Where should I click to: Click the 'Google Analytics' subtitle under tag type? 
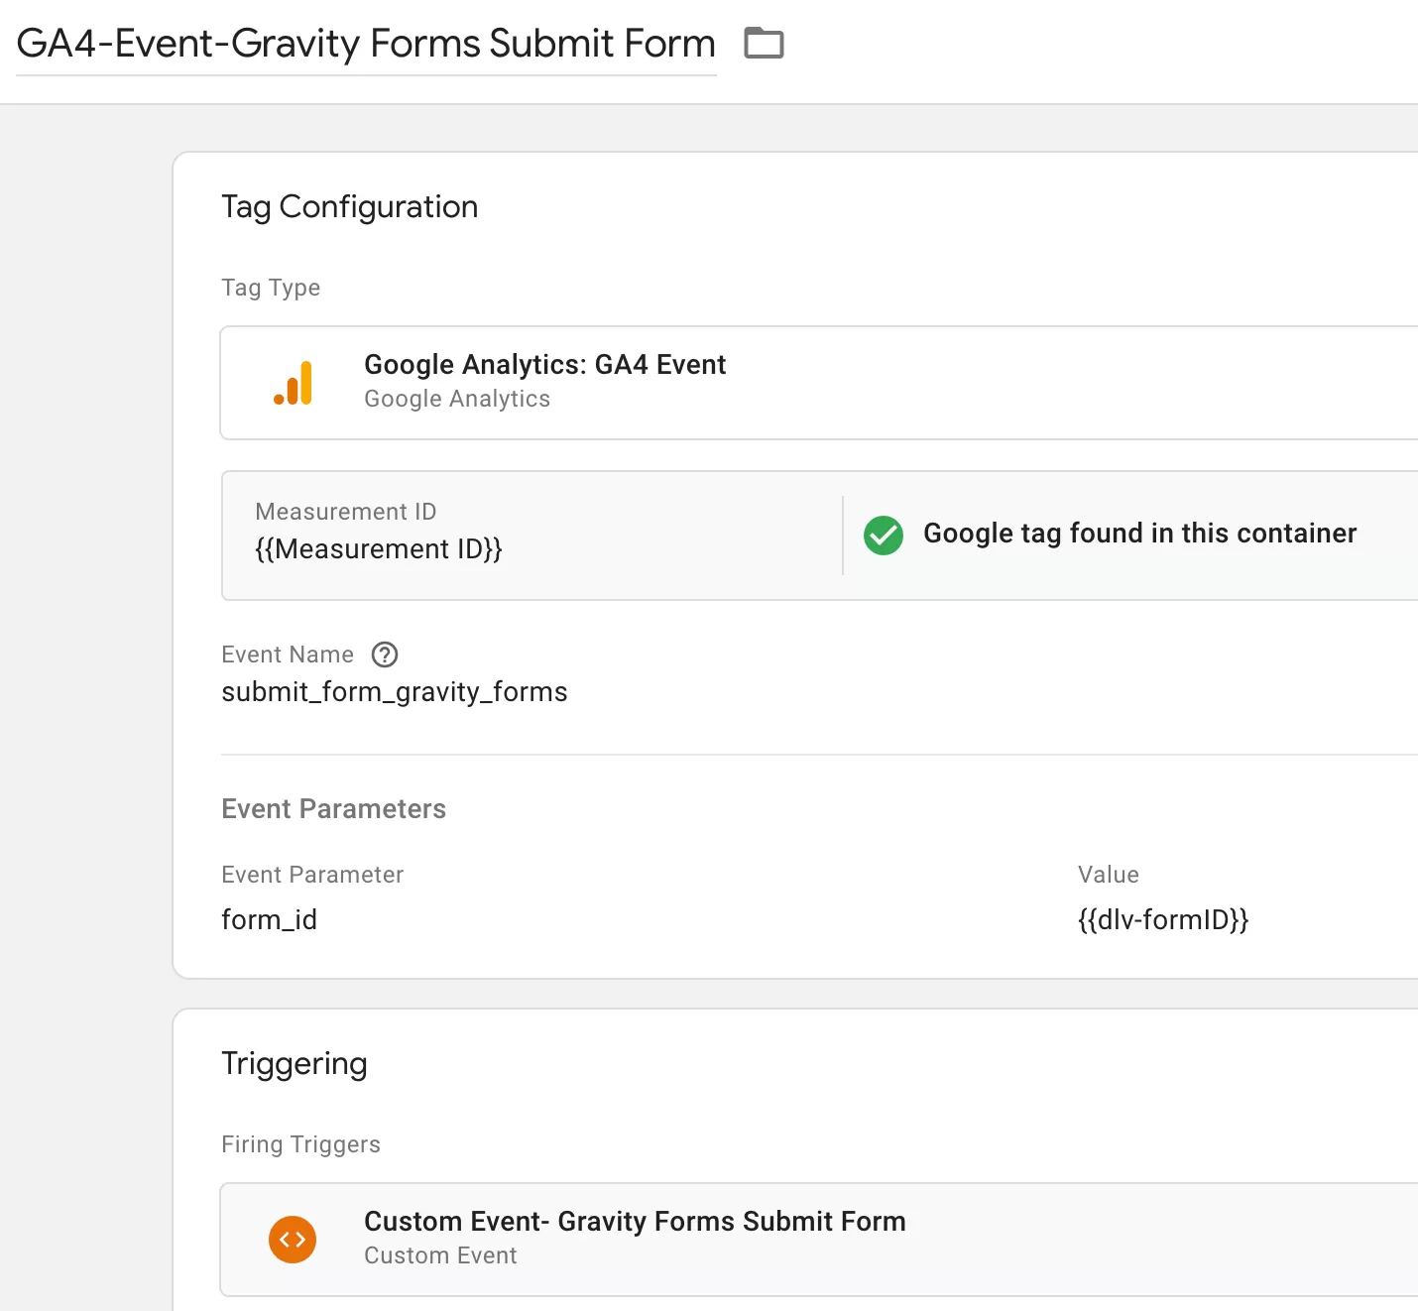pyautogui.click(x=457, y=399)
